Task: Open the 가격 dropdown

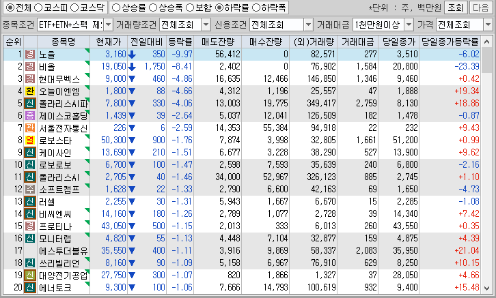Action: [x=488, y=25]
